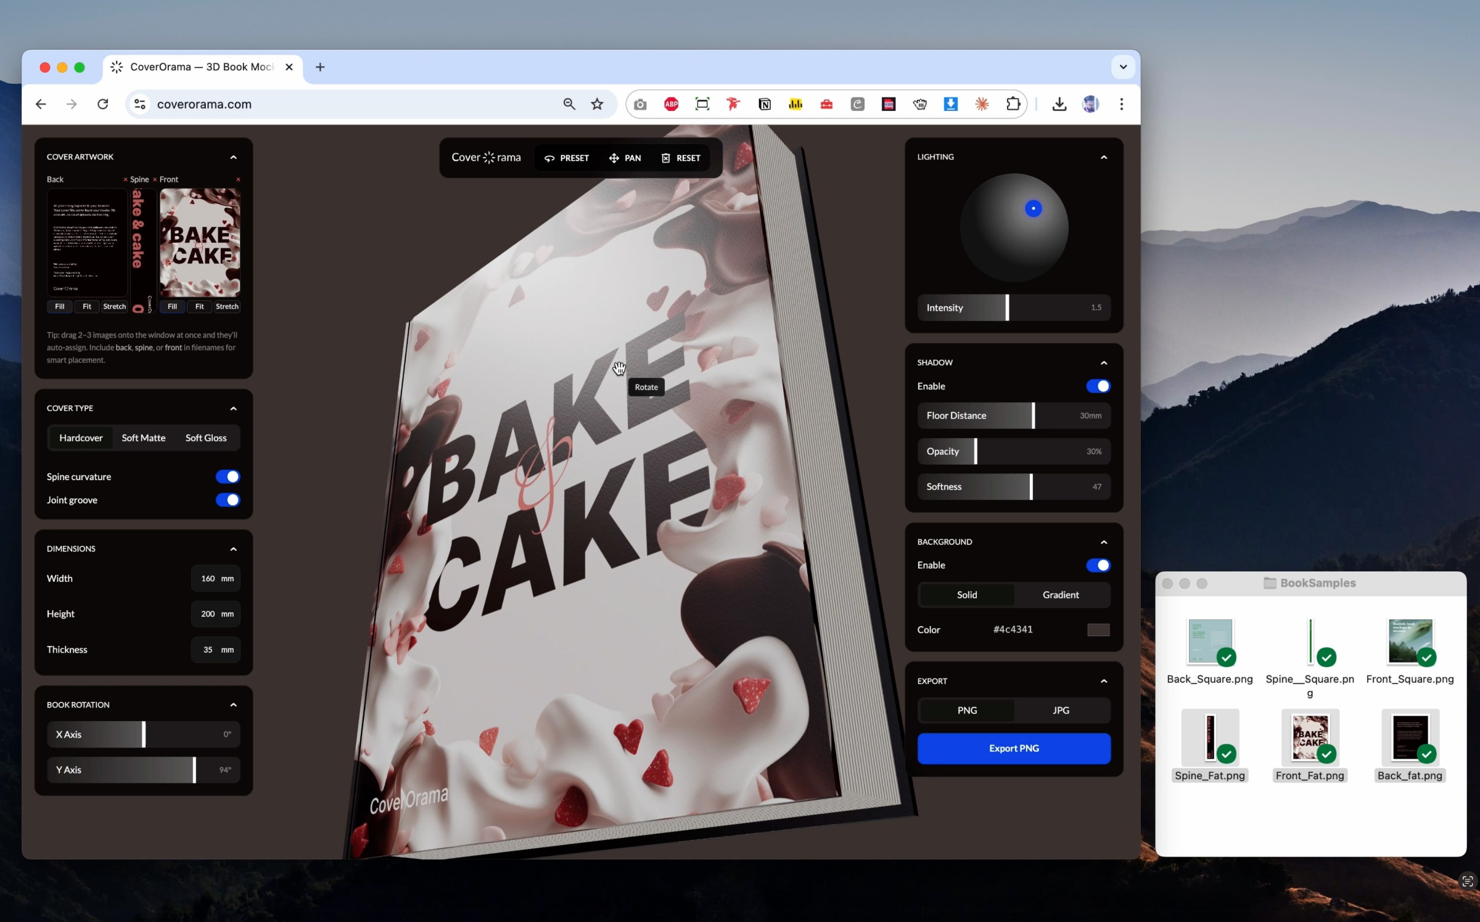Open the Preset camera options
The width and height of the screenshot is (1480, 922).
tap(566, 158)
